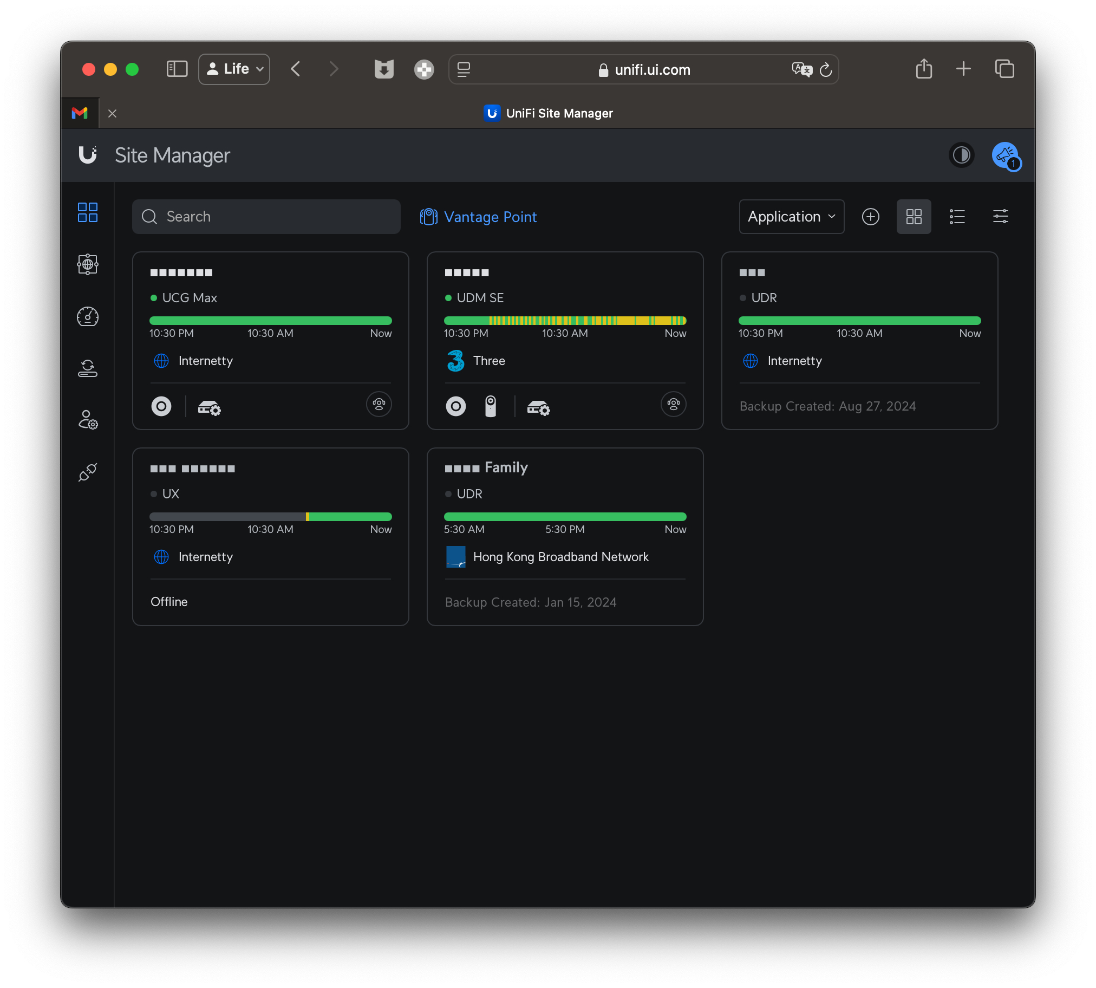This screenshot has height=988, width=1096.
Task: Open the sites grid dashboard in sidebar
Action: (x=87, y=212)
